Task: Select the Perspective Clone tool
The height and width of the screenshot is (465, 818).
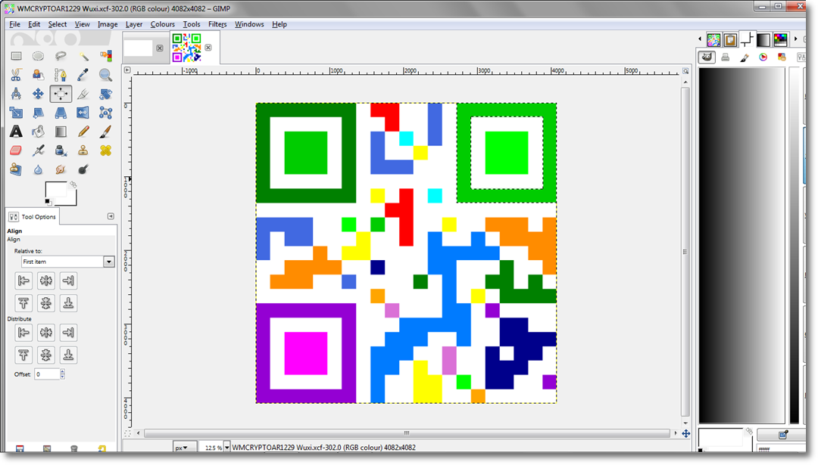Action: [x=16, y=169]
